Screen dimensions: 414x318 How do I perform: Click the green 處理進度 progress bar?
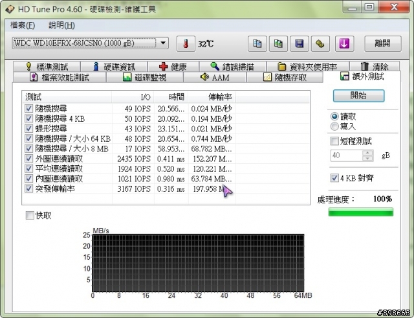coord(361,212)
